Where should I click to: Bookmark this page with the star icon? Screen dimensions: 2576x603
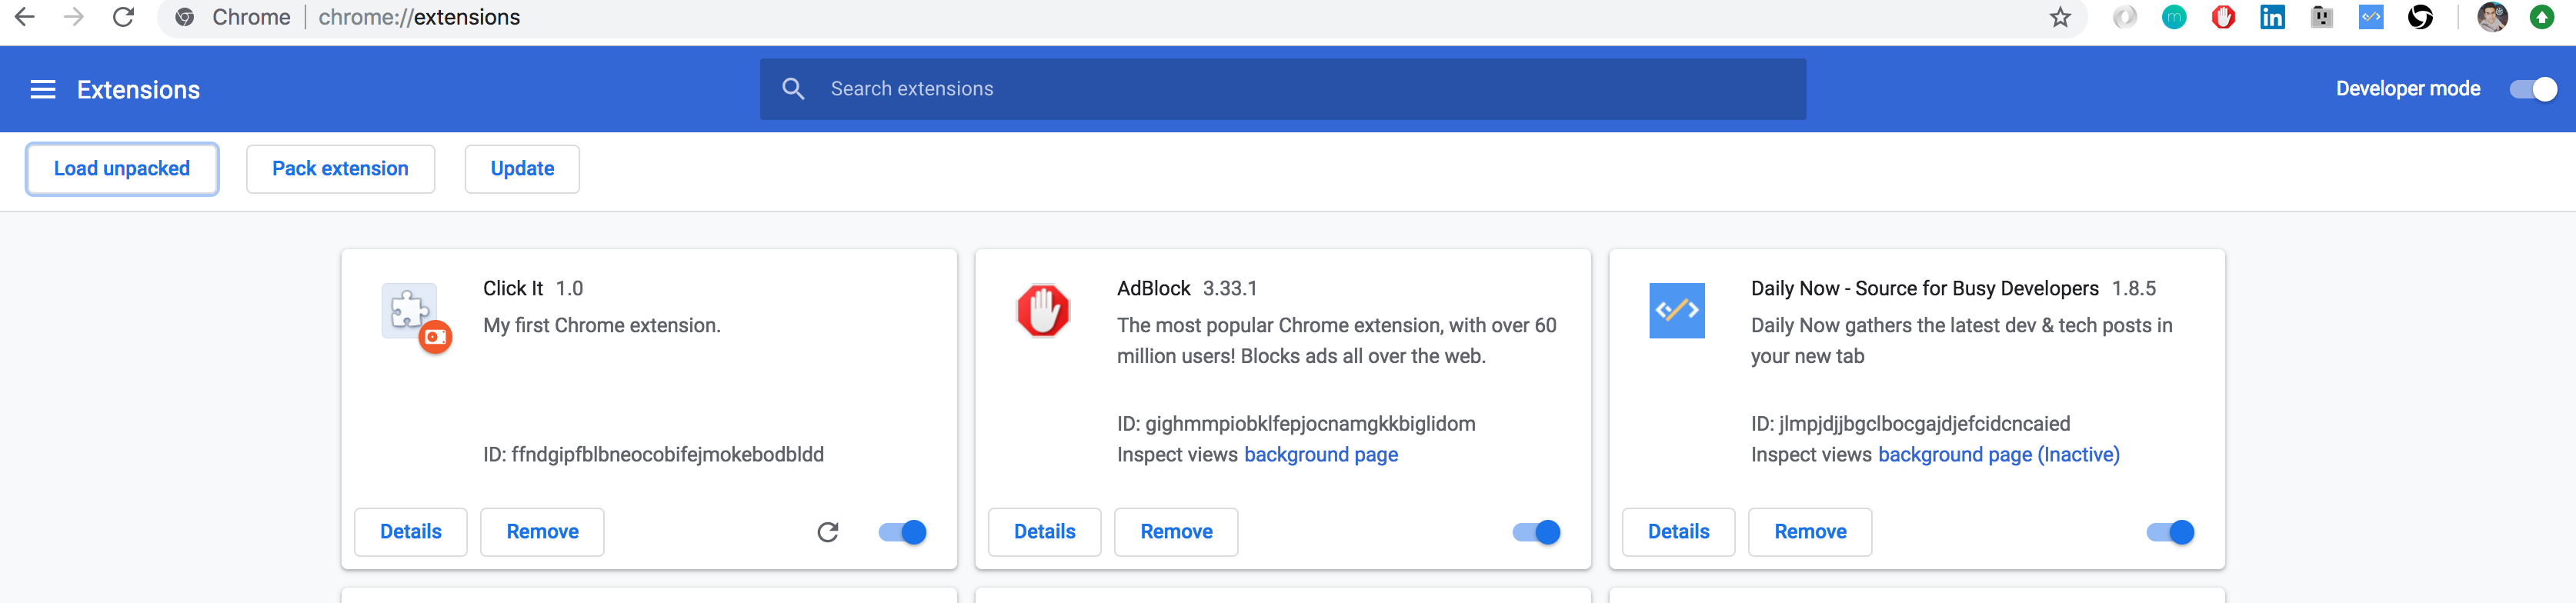(2060, 17)
